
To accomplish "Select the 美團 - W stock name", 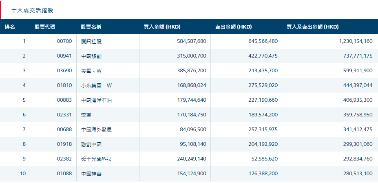I will point(91,71).
